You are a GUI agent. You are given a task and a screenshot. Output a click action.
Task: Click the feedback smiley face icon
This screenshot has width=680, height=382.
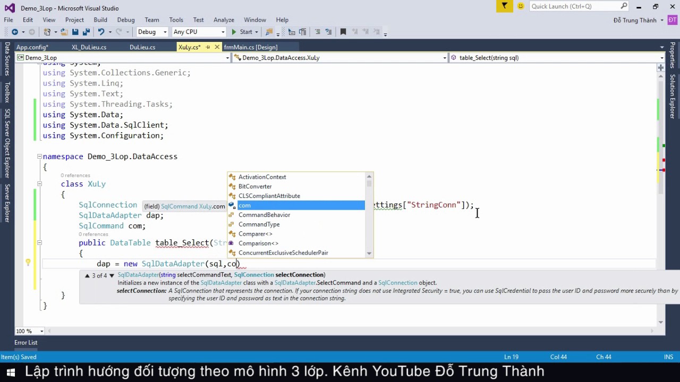(x=521, y=6)
